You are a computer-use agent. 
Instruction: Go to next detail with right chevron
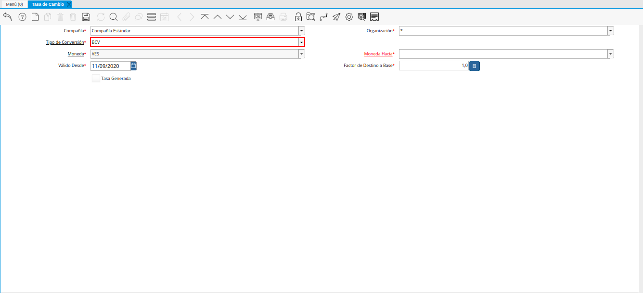192,17
